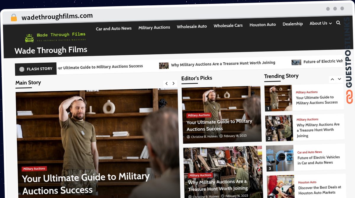
Task: Go back a slide using the left carousel arrow
Action: tap(166, 84)
